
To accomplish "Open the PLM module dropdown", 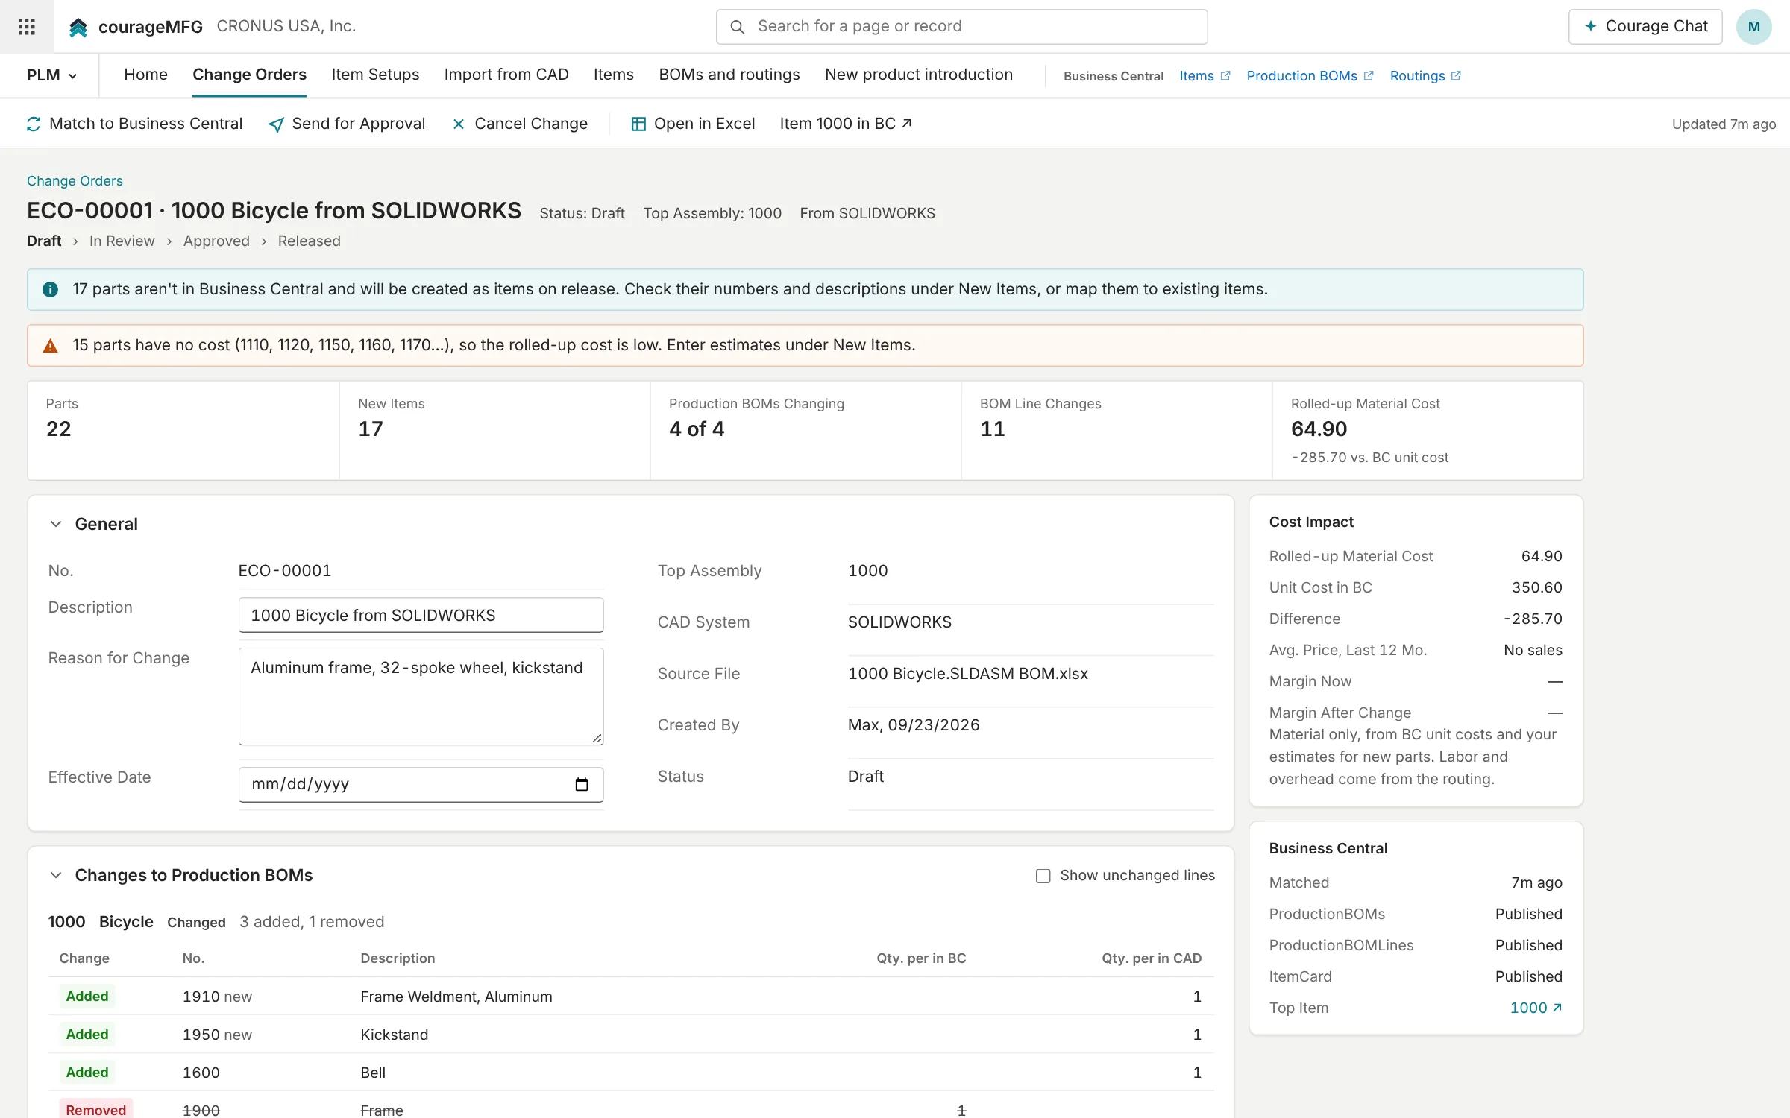I will (51, 75).
